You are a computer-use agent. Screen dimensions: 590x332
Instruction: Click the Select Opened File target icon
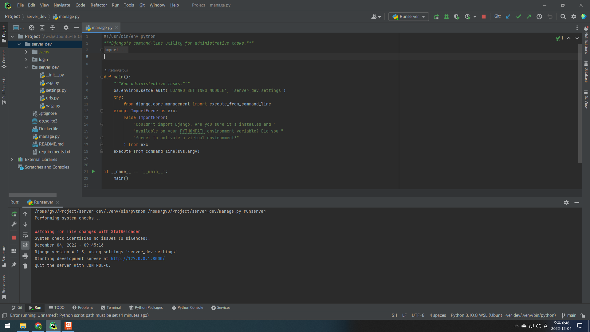tap(32, 28)
